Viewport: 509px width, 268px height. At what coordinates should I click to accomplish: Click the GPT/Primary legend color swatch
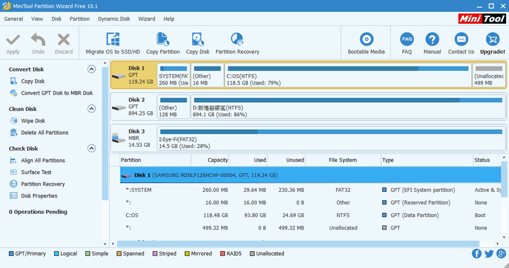[11, 254]
